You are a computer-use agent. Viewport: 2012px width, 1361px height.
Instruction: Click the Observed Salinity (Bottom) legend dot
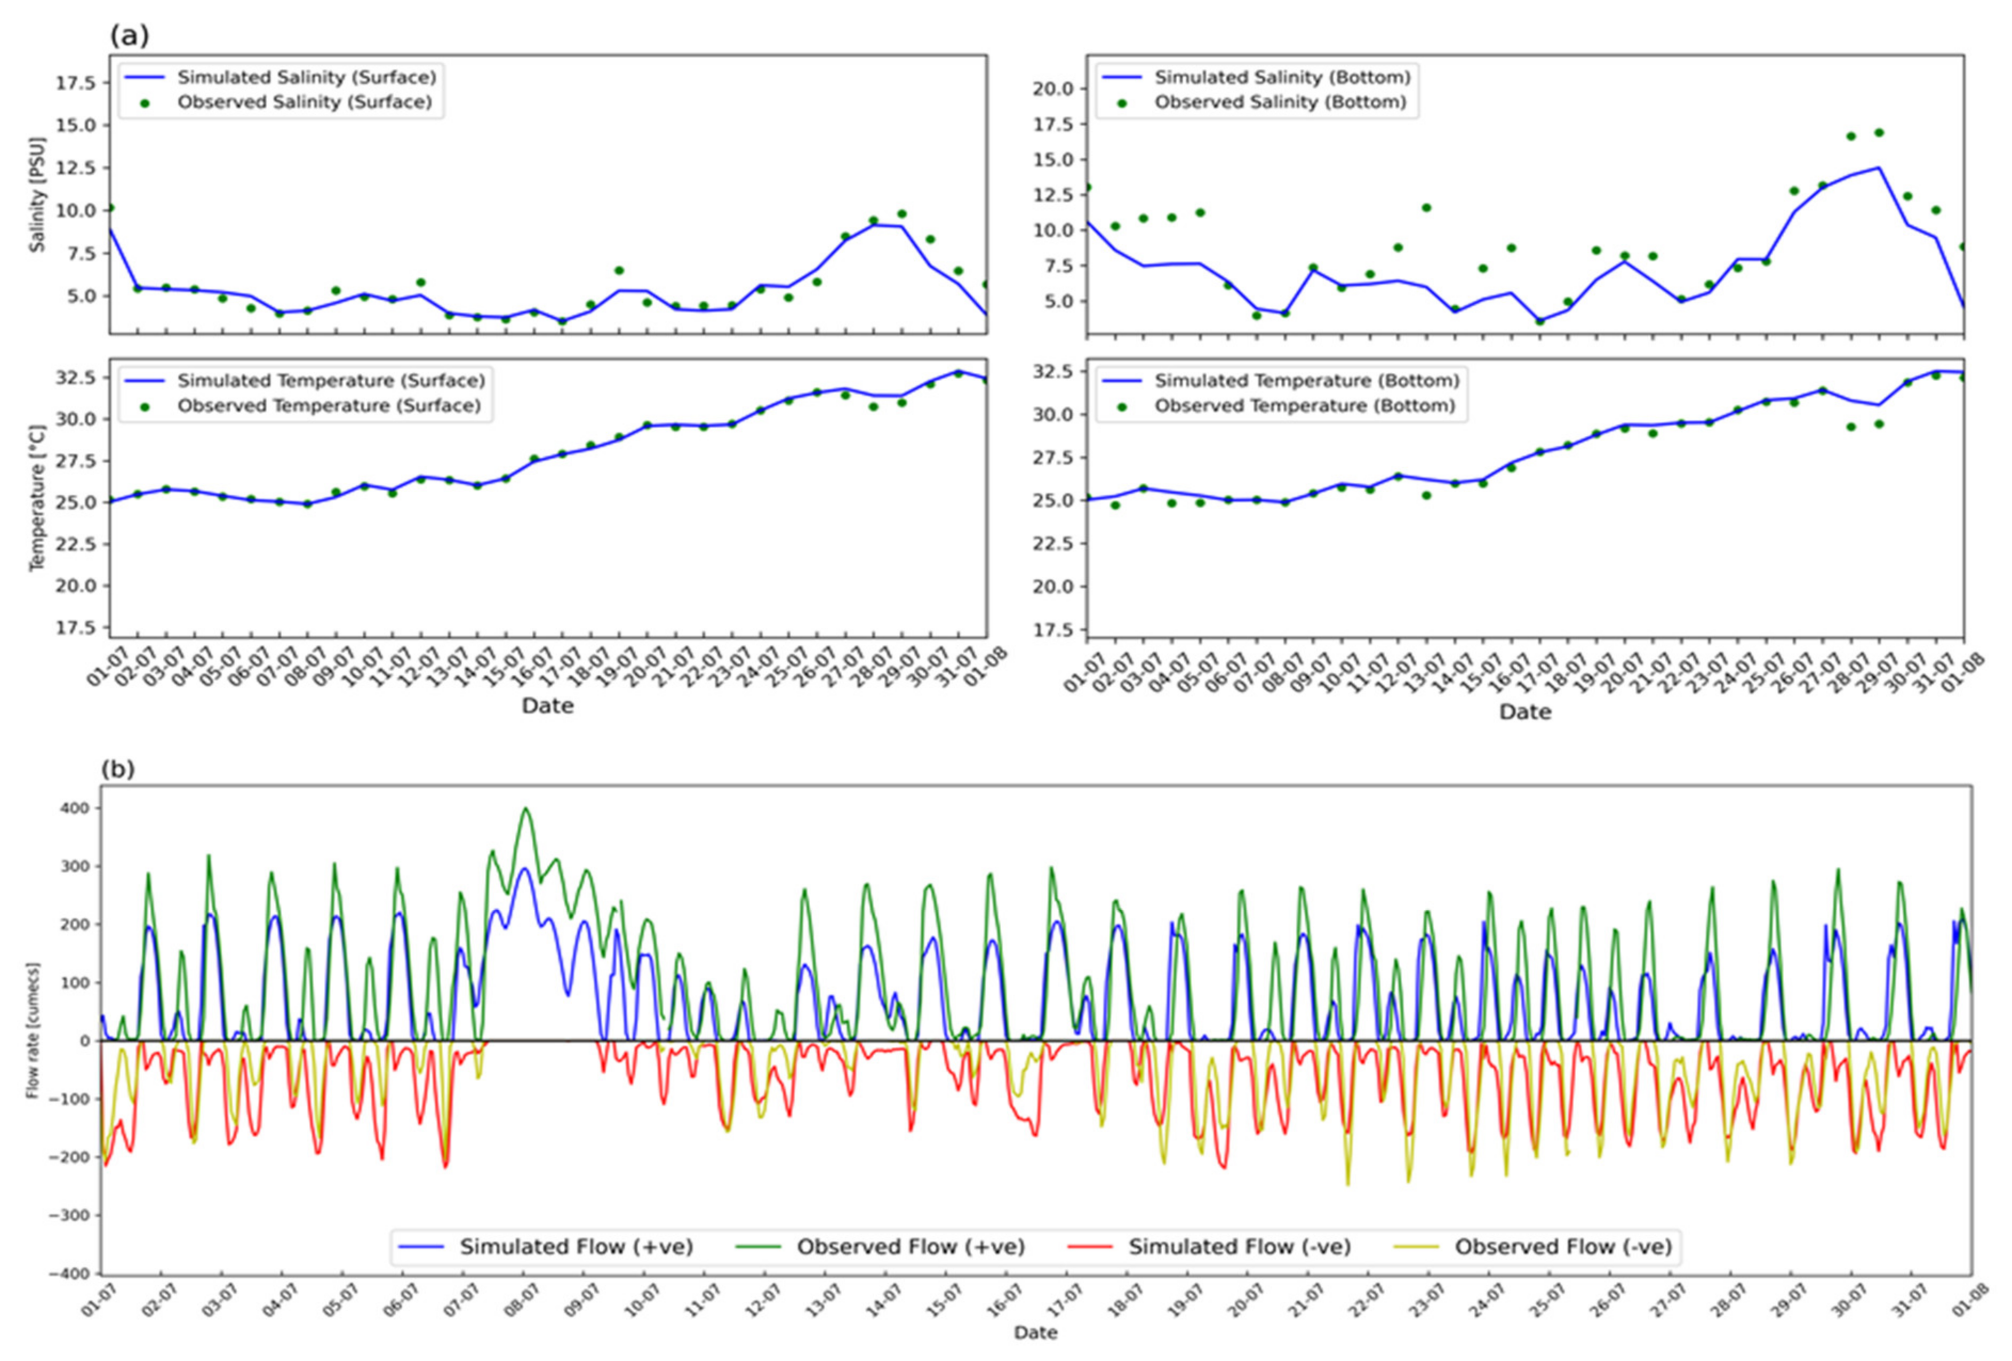coord(1122,103)
